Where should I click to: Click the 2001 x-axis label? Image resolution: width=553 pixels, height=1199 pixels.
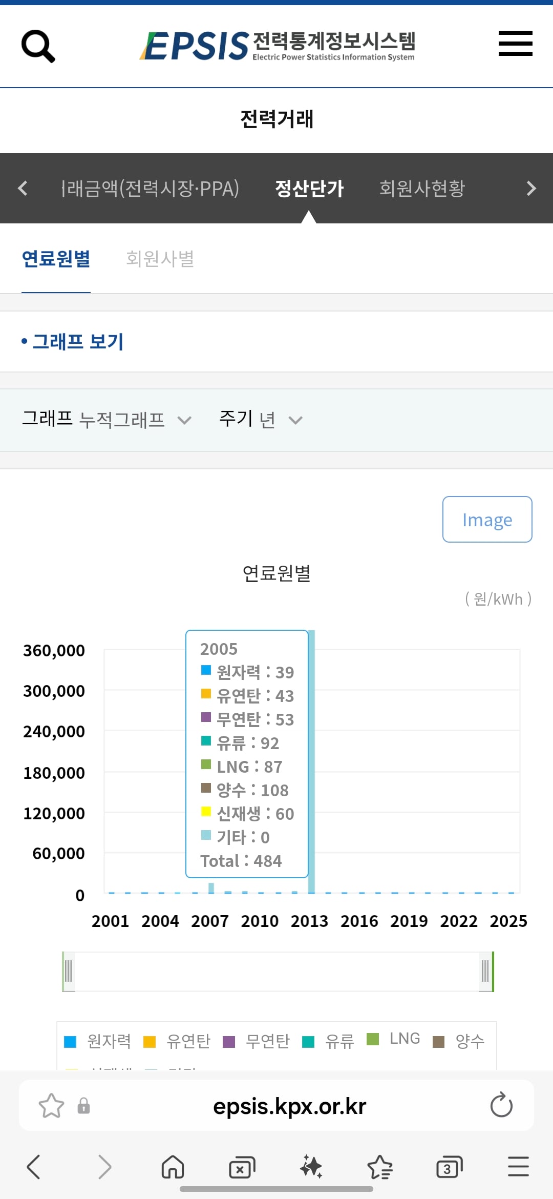pyautogui.click(x=110, y=921)
